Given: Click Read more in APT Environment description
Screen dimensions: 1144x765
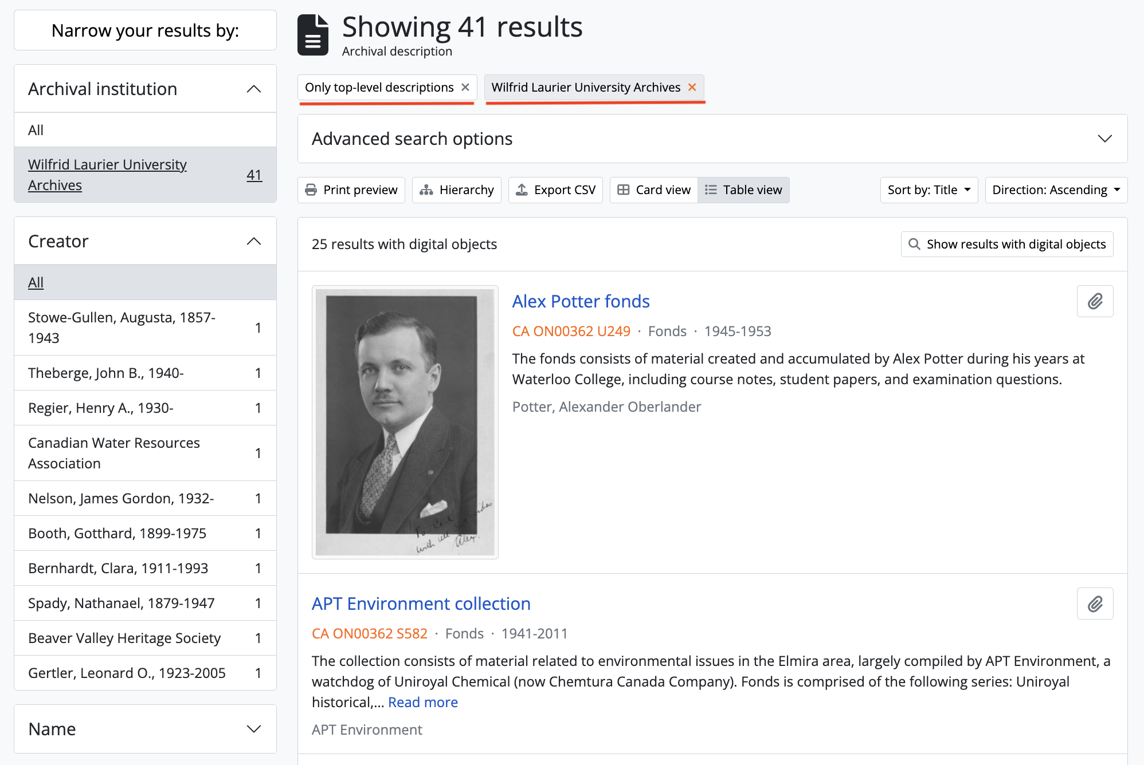Looking at the screenshot, I should tap(422, 701).
